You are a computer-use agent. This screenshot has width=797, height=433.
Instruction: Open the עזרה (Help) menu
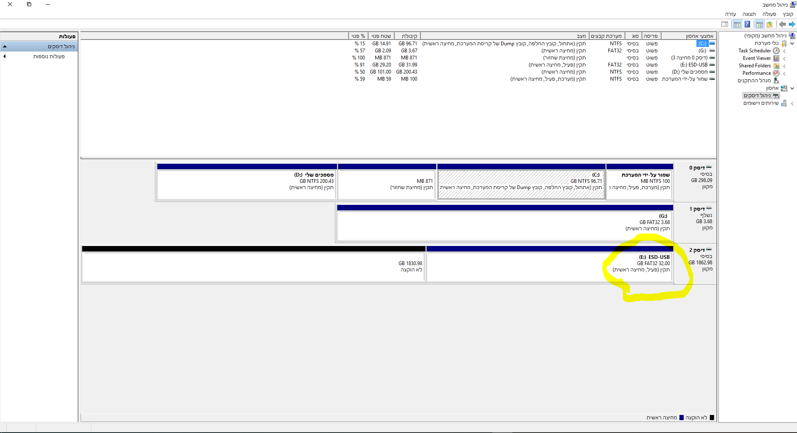[x=730, y=14]
